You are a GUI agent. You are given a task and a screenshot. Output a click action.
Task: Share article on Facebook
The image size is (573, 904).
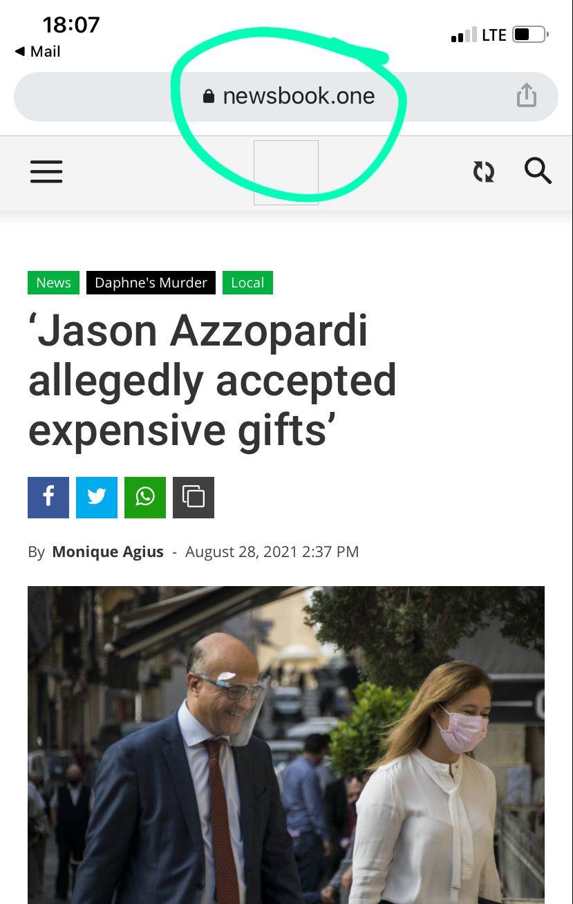[x=48, y=498]
